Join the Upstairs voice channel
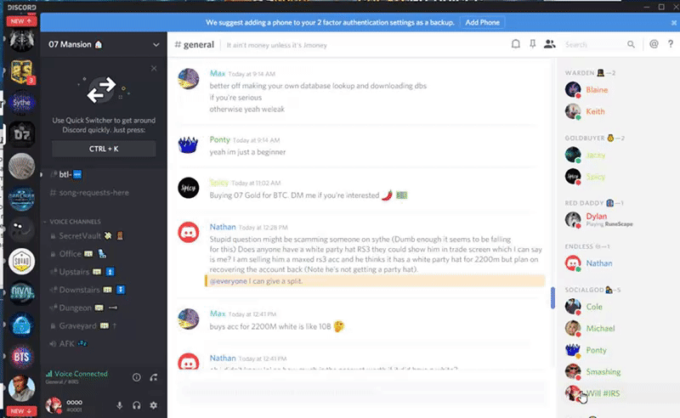The image size is (680, 418). pyautogui.click(x=74, y=272)
